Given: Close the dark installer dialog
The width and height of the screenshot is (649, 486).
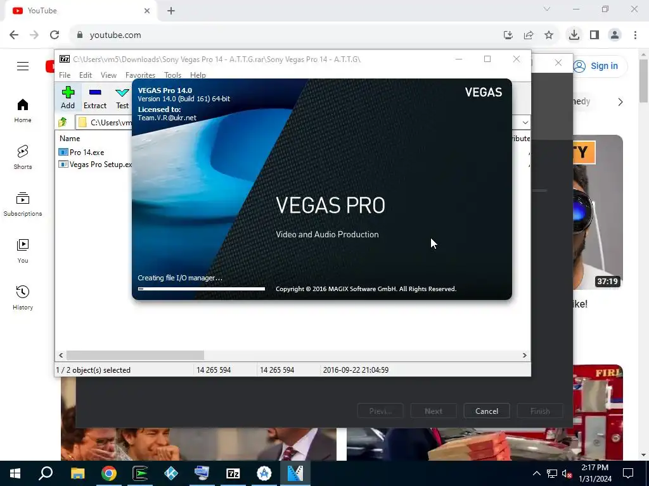Looking at the screenshot, I should [x=558, y=63].
